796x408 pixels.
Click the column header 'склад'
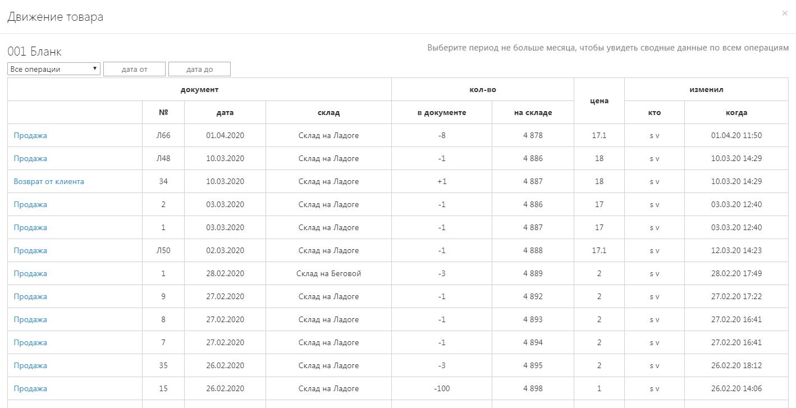328,112
